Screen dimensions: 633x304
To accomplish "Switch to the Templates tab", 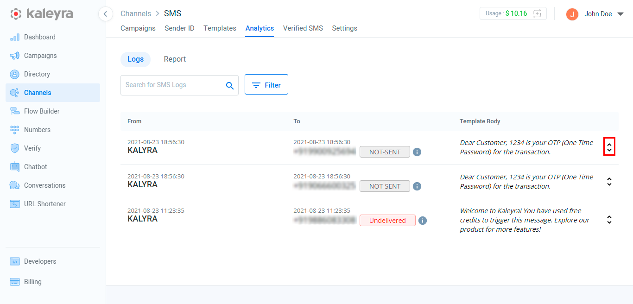I will click(220, 28).
